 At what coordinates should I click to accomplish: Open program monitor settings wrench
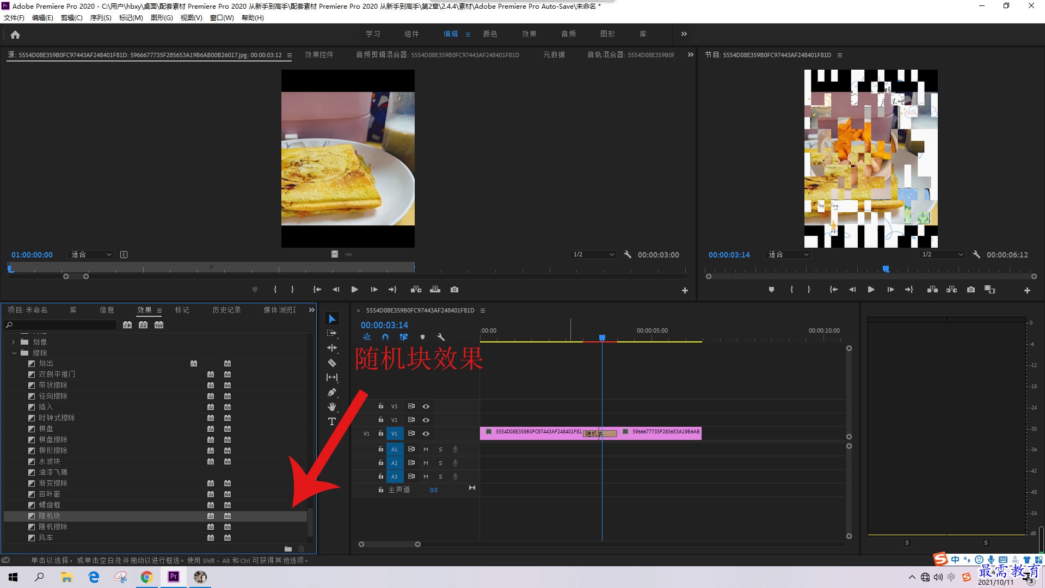976,254
